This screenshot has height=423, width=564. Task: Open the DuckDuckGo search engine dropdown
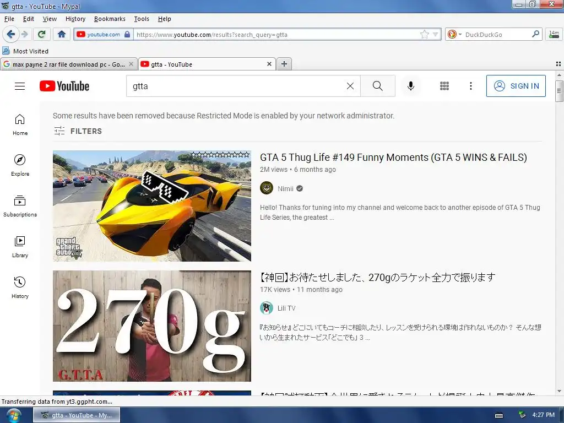(x=454, y=35)
